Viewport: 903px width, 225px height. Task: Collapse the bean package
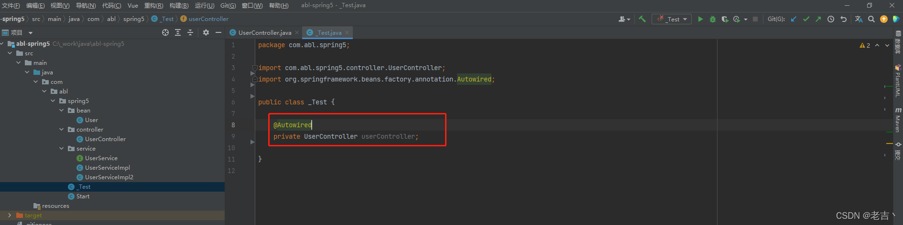coord(62,110)
